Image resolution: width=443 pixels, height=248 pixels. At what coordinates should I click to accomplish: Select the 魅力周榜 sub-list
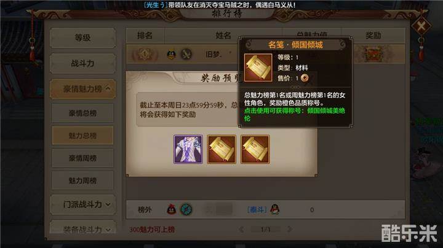click(83, 180)
